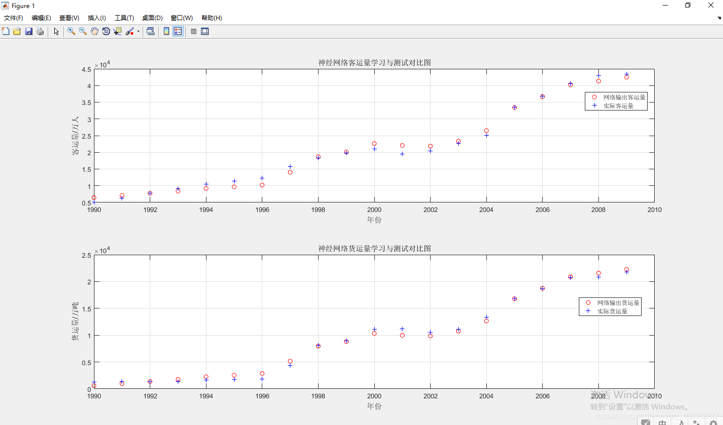This screenshot has height=425, width=723.
Task: Minimize the Figure 1 window
Action: [x=665, y=6]
